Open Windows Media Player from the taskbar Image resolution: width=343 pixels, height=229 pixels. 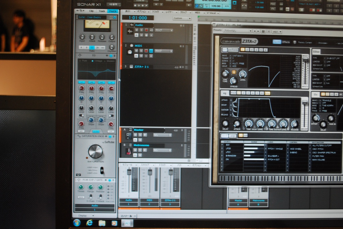pos(114,223)
